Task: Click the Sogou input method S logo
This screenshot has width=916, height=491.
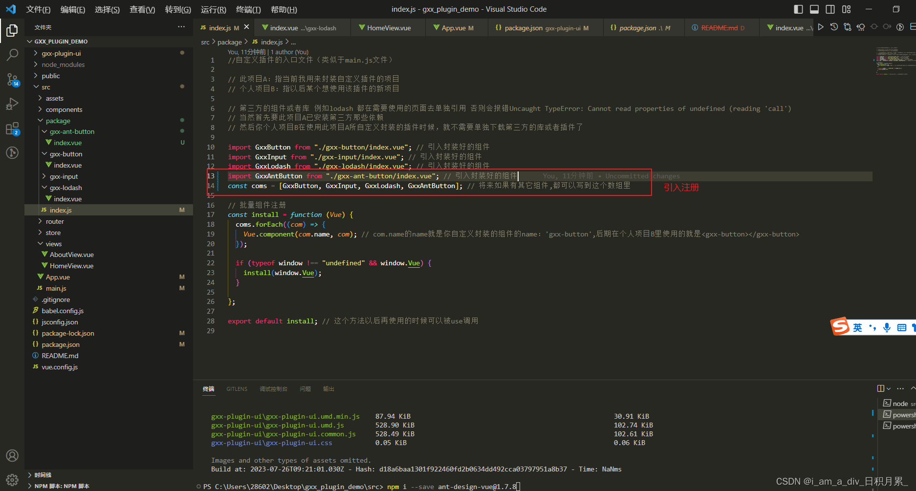Action: pyautogui.click(x=840, y=326)
